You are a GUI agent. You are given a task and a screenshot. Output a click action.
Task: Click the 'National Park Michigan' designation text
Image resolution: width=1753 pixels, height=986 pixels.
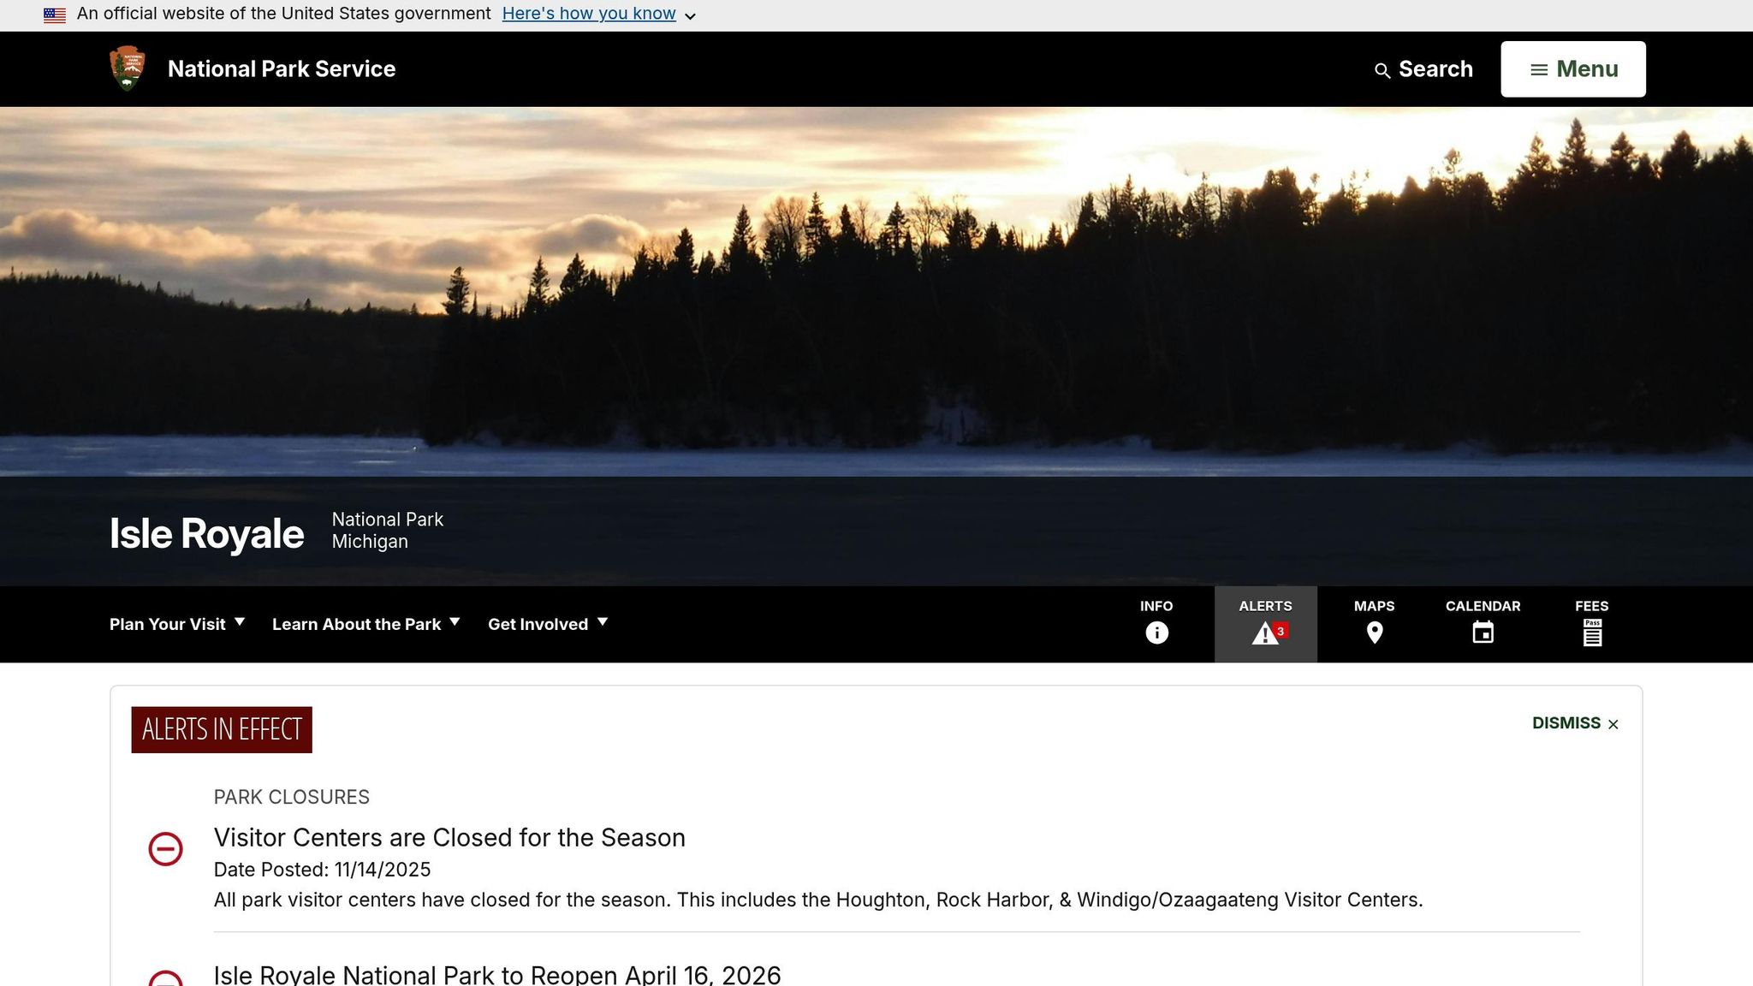pos(388,531)
